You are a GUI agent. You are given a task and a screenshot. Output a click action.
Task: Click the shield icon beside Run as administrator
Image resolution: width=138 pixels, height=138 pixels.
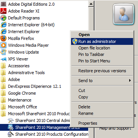75,41
